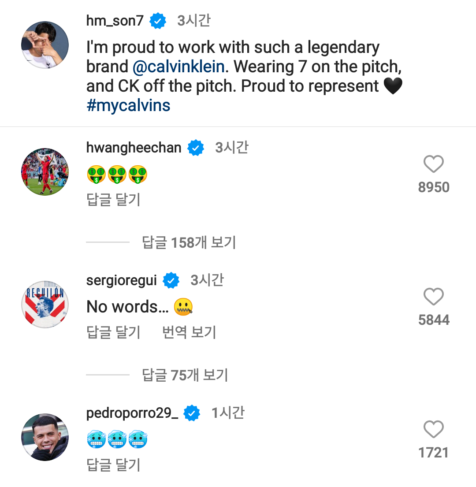
Task: Like sergioregui's "No words" comment
Action: pos(433,296)
